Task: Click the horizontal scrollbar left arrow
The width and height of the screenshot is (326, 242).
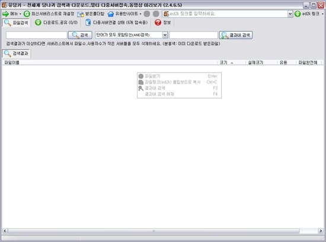Action: 5,231
